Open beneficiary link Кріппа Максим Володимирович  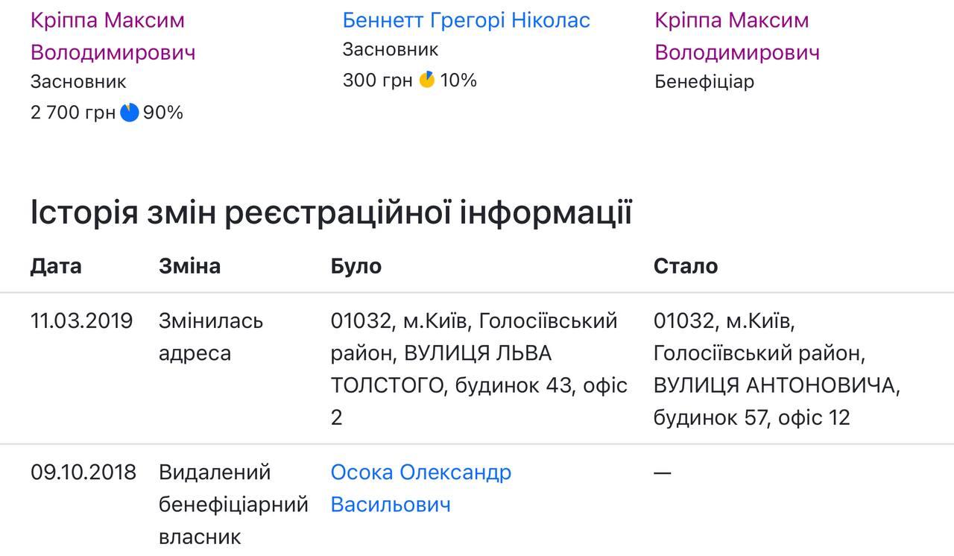pyautogui.click(x=737, y=37)
